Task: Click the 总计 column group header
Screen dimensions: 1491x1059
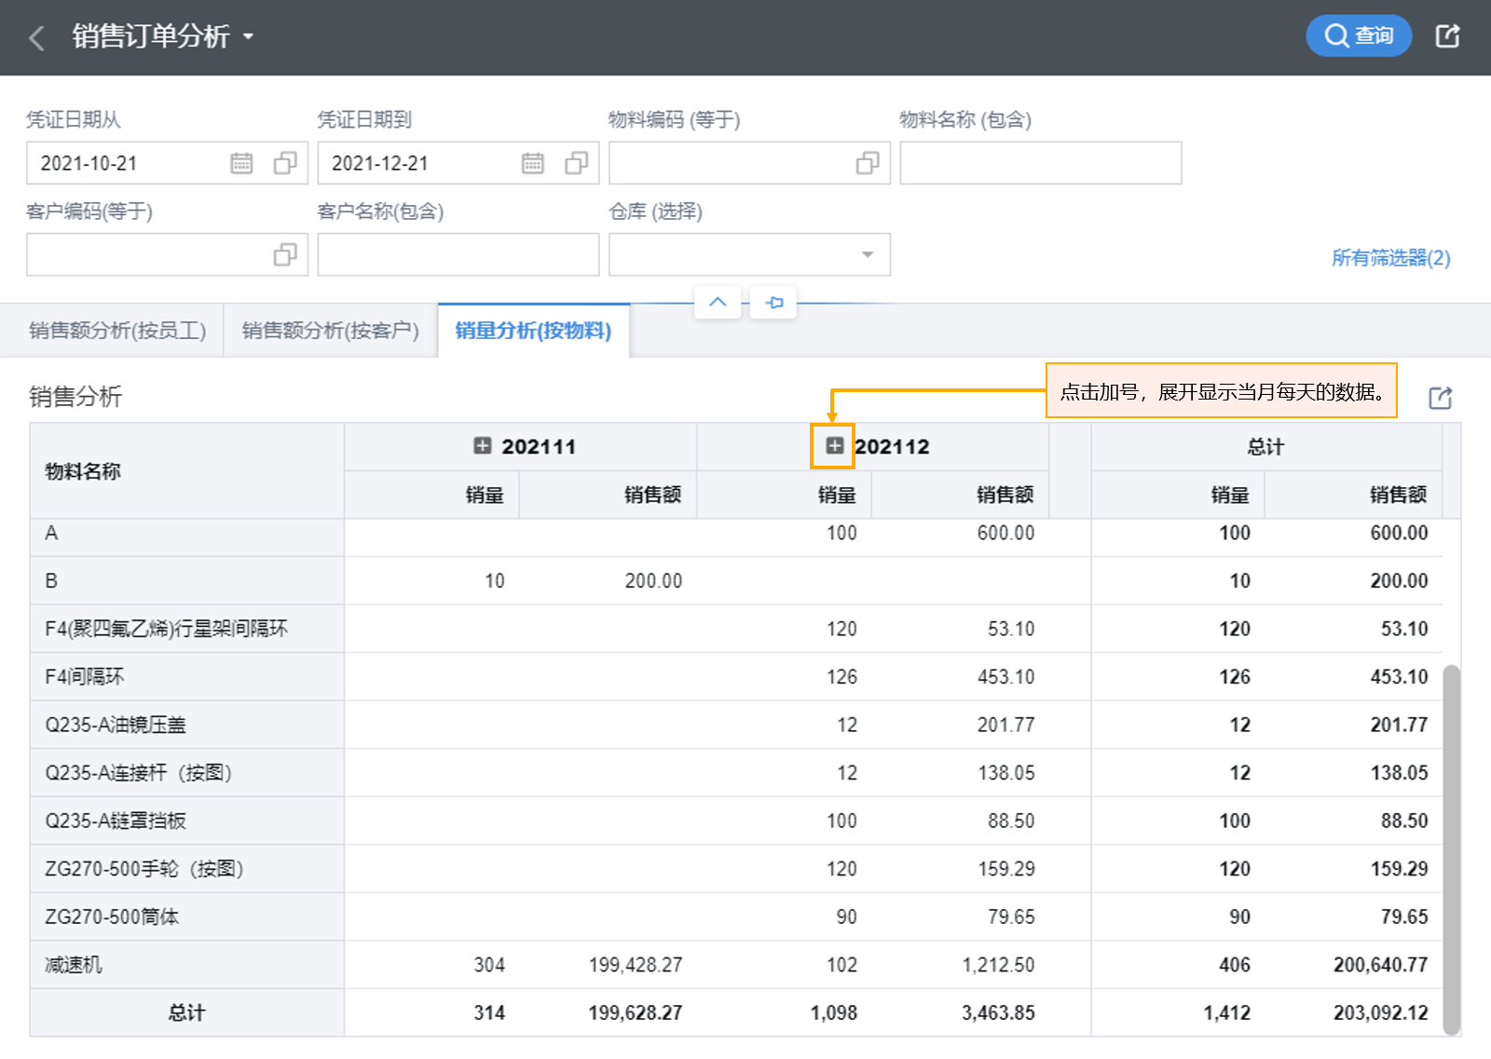Action: (1265, 447)
